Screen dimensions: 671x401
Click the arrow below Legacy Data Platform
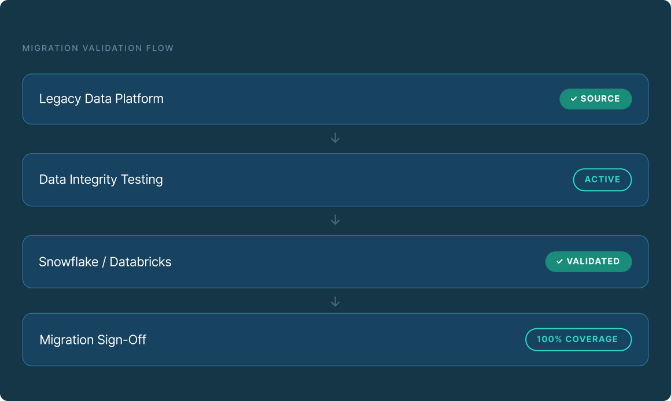(335, 139)
